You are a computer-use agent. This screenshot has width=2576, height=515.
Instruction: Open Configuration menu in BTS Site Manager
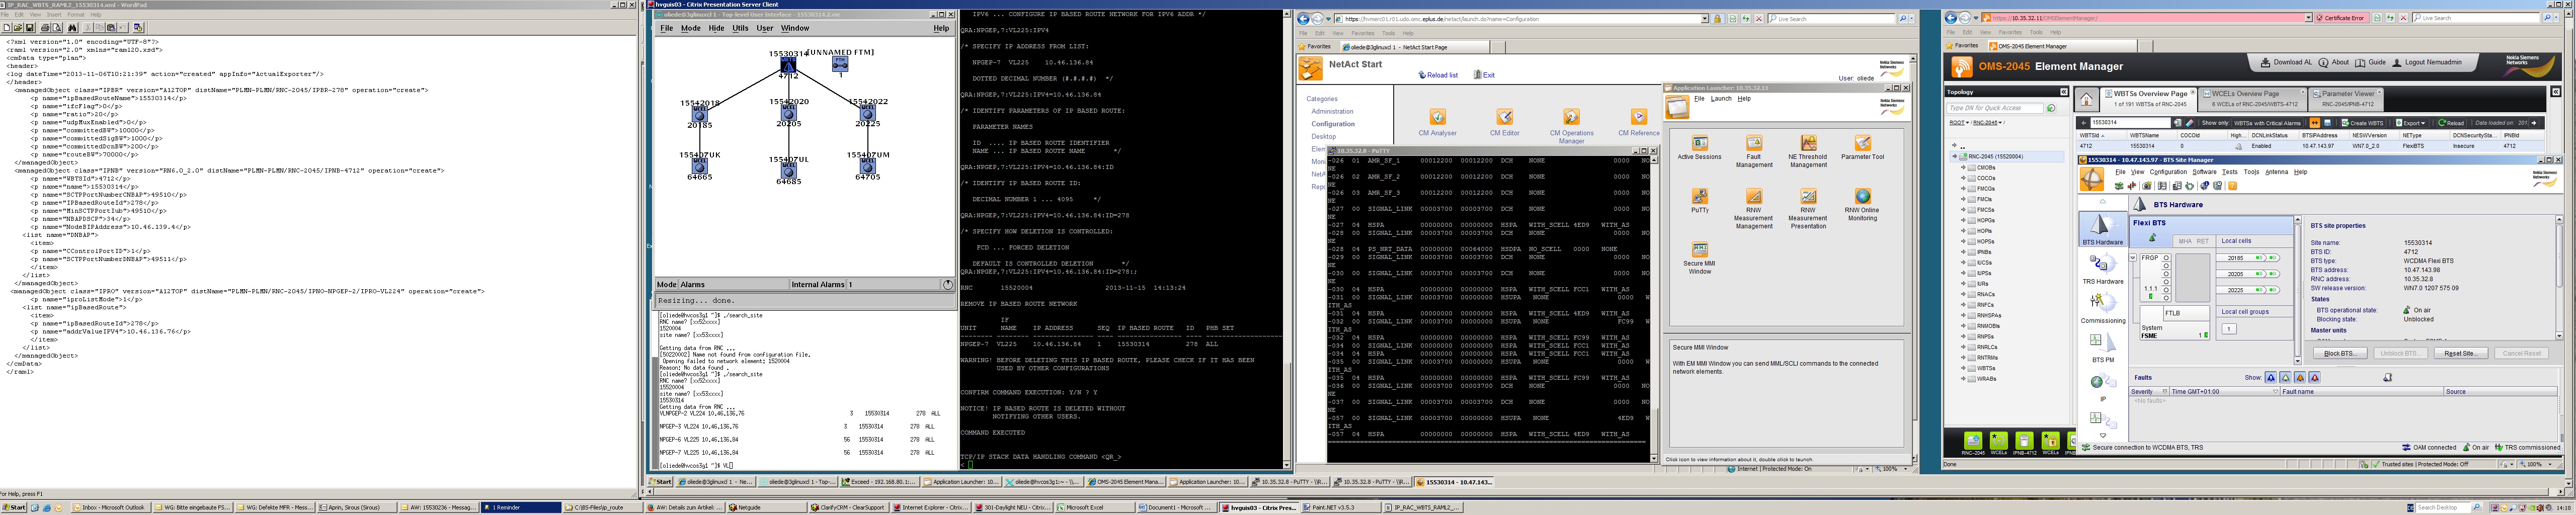(x=2168, y=172)
